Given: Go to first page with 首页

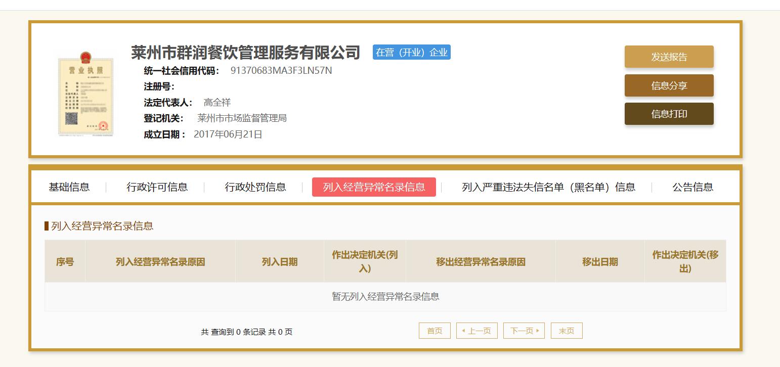Looking at the screenshot, I should pos(435,331).
